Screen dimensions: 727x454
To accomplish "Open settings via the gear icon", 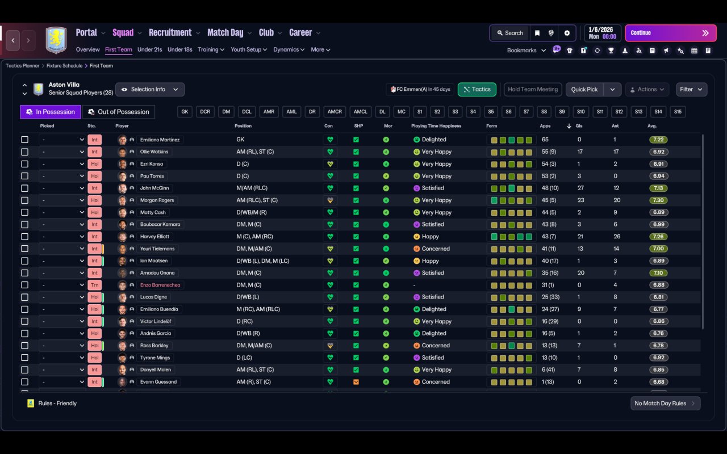I will [567, 33].
